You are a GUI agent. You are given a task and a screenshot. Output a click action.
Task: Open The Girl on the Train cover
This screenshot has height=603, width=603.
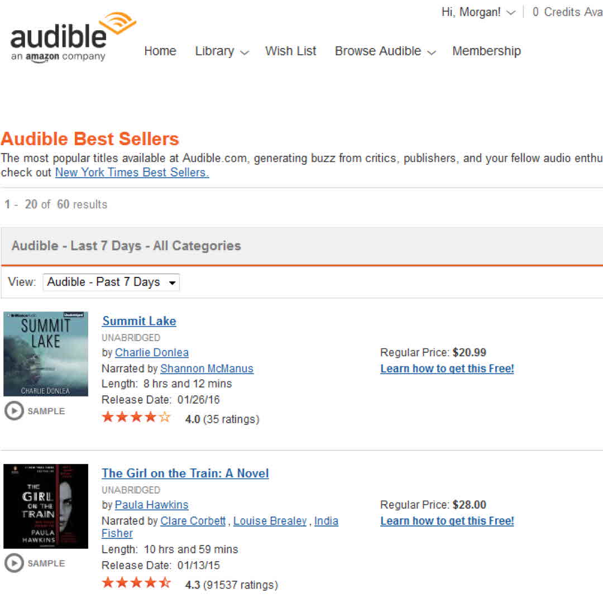[x=46, y=506]
